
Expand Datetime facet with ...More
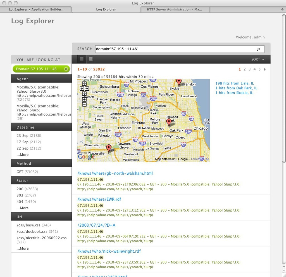[23, 154]
